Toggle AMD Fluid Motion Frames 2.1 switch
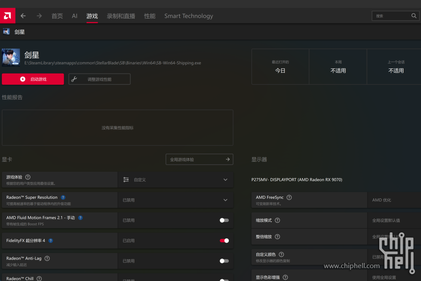Screen dimensions: 421x281 point(224,220)
